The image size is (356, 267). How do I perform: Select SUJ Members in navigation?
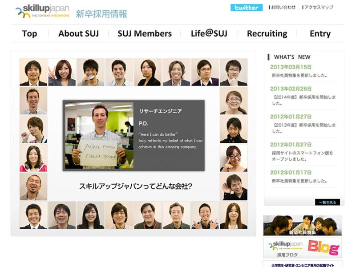coord(145,33)
